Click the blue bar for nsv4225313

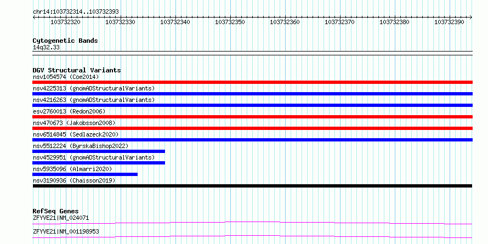(x=253, y=94)
